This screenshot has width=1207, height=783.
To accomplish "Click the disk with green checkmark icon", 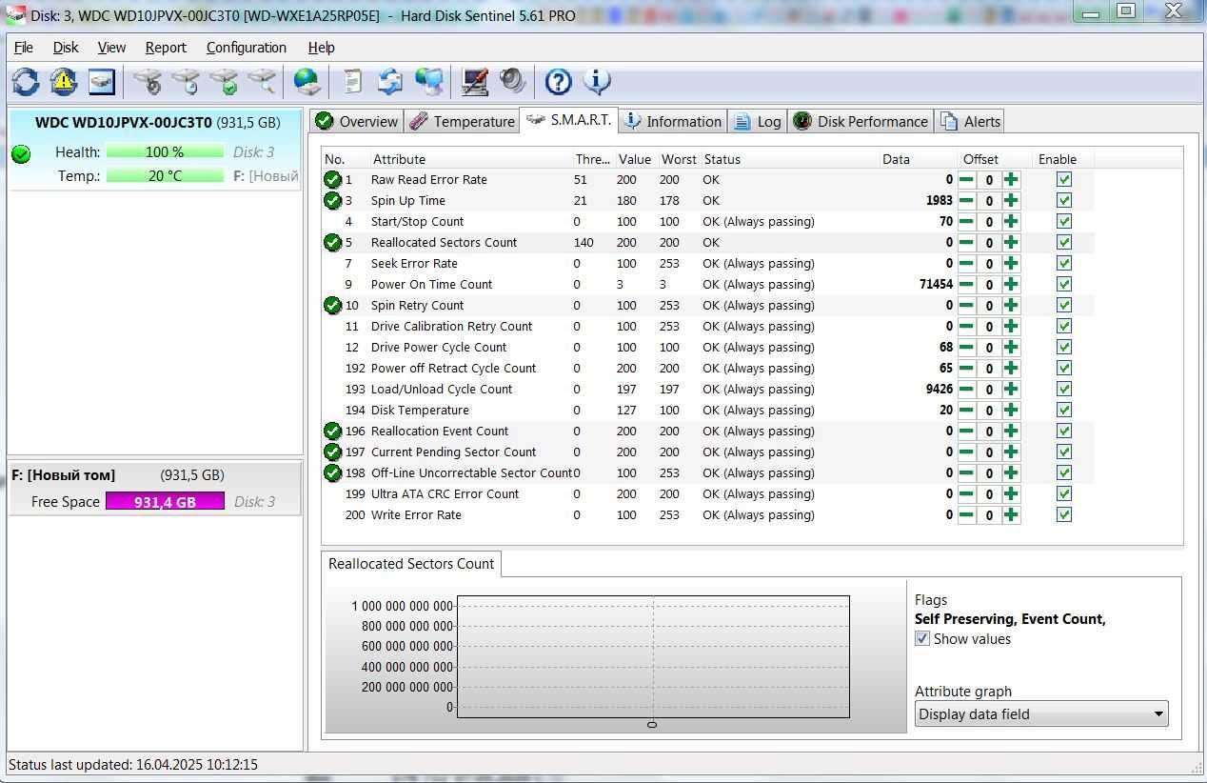I will (x=224, y=81).
